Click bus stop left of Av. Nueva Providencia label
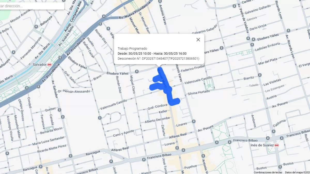The width and height of the screenshot is (310, 174). coord(104,16)
